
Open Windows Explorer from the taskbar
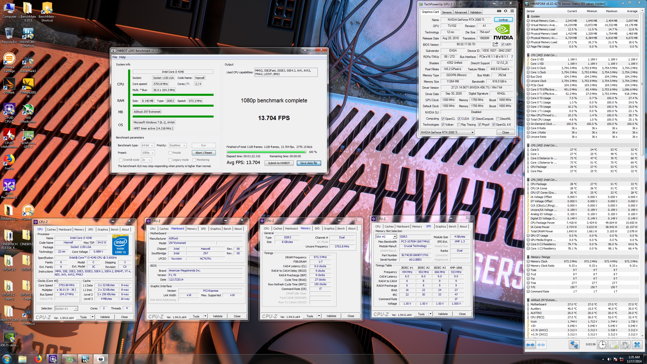22,359
